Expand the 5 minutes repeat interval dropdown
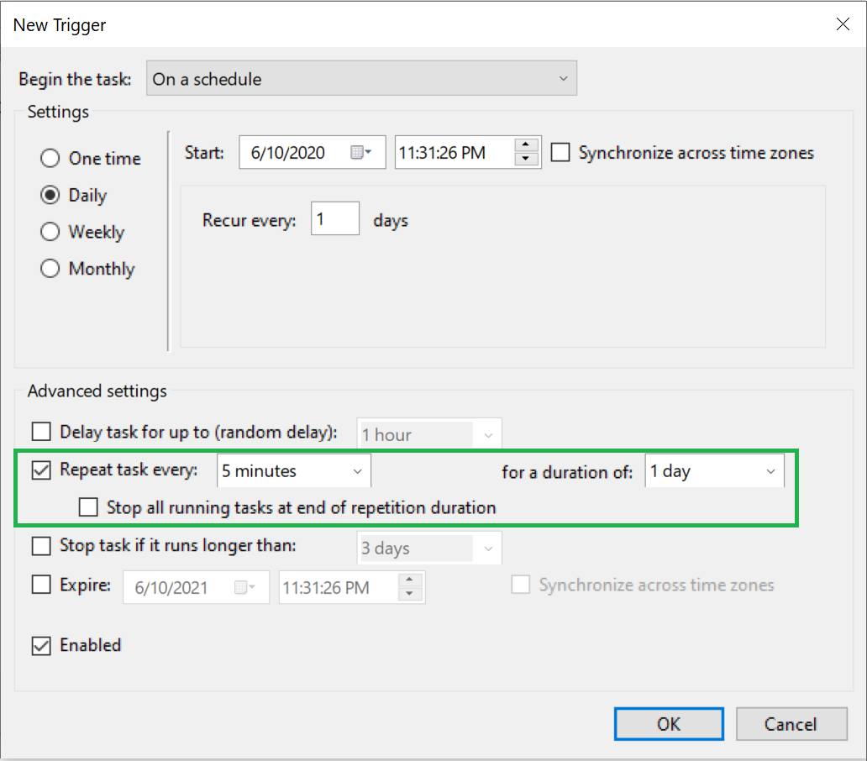The width and height of the screenshot is (867, 761). coord(293,471)
